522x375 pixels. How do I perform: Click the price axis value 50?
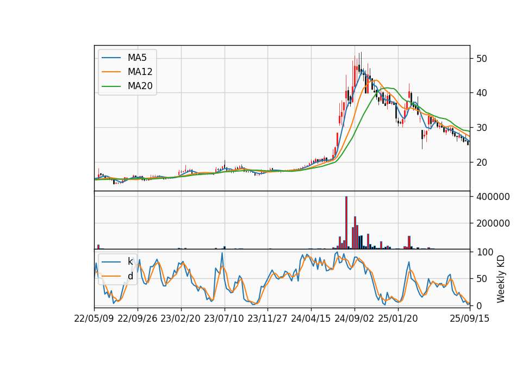point(482,59)
